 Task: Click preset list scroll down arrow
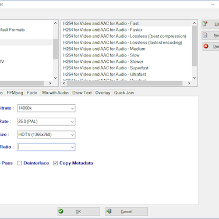[x=195, y=78]
